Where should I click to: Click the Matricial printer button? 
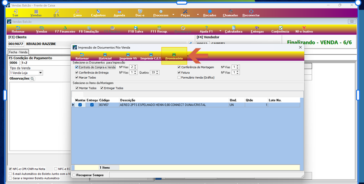(105, 56)
